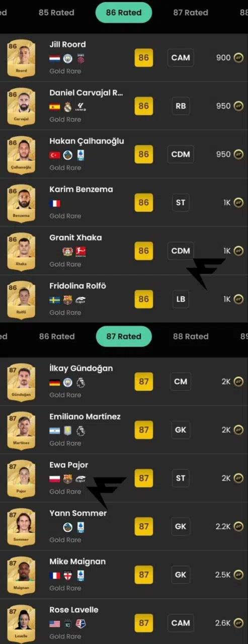
Task: Click the CAM position badge for Jill Roord
Action: (x=181, y=58)
